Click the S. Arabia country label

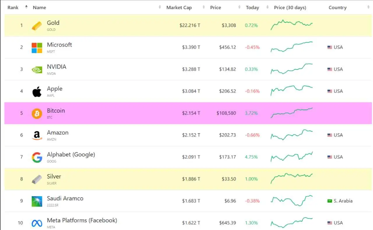pyautogui.click(x=343, y=201)
